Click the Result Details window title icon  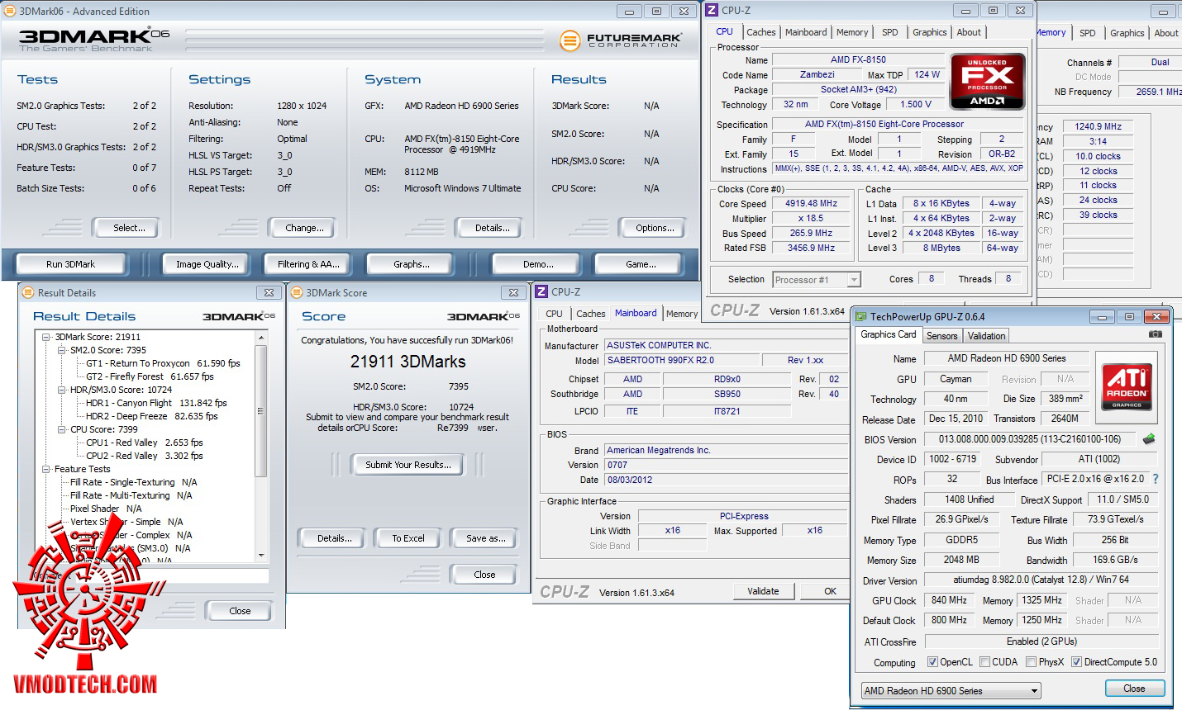[x=28, y=293]
